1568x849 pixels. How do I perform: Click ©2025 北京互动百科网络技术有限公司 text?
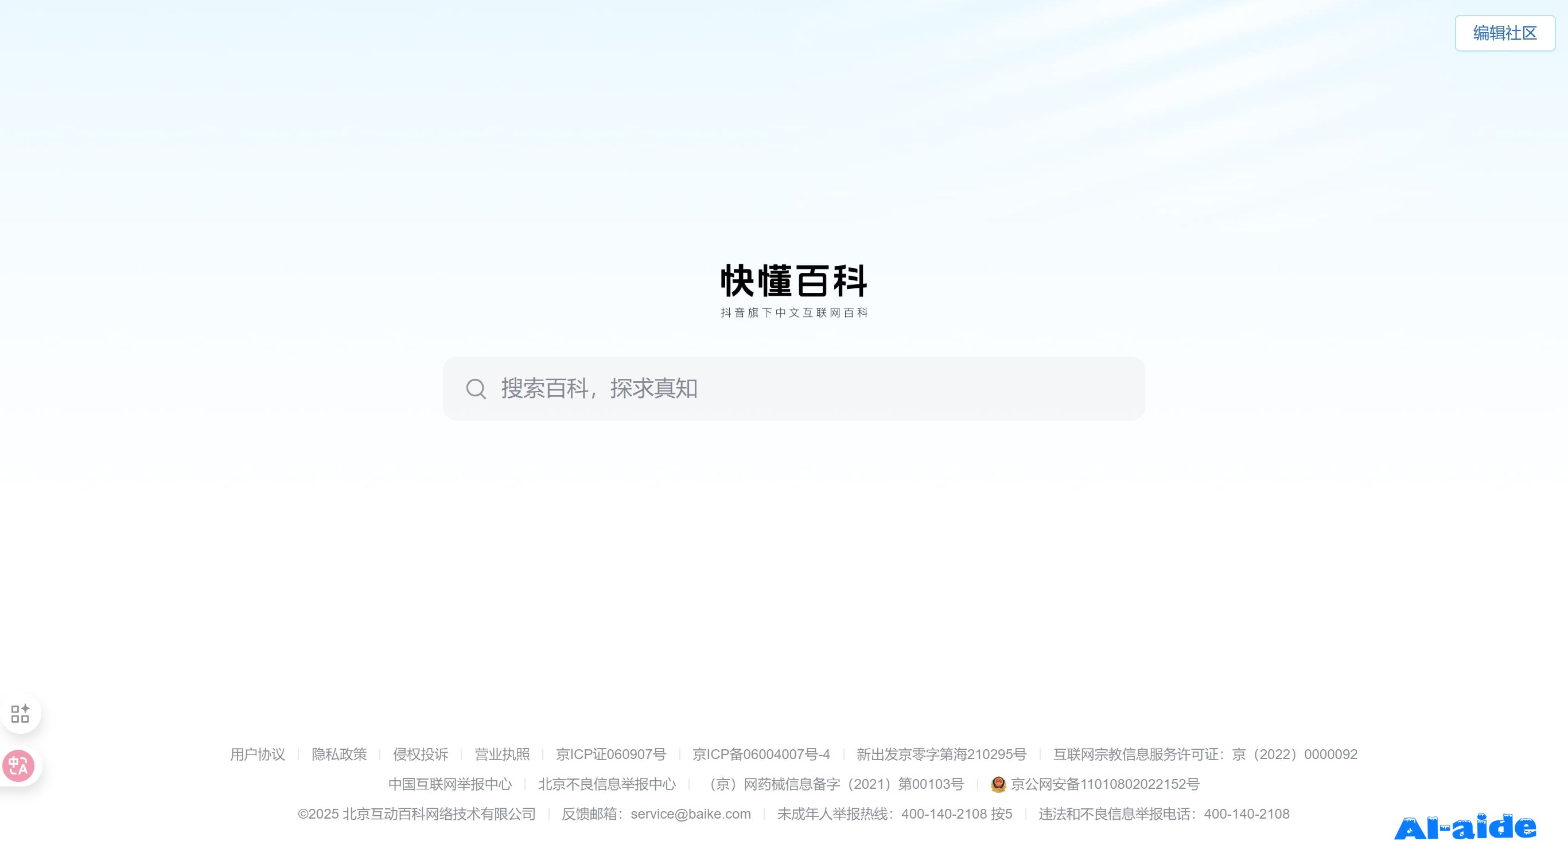click(417, 815)
